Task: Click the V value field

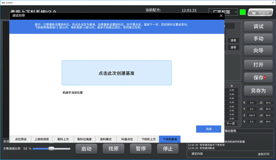Action: click(x=251, y=122)
